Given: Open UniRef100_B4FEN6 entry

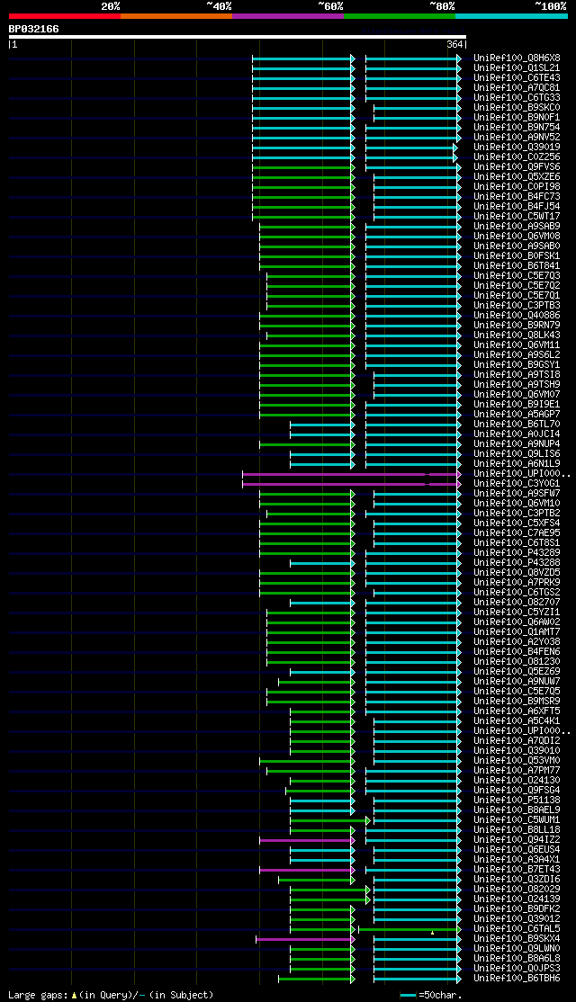Looking at the screenshot, I should coord(517,652).
